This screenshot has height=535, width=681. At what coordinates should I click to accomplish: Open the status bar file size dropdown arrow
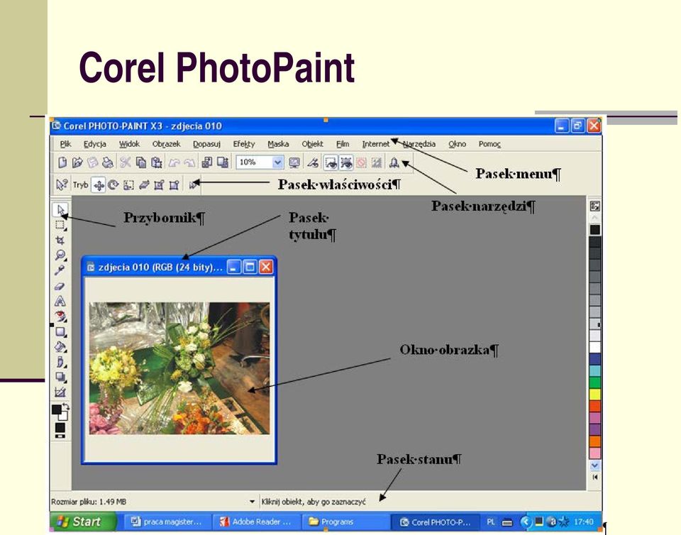click(252, 502)
